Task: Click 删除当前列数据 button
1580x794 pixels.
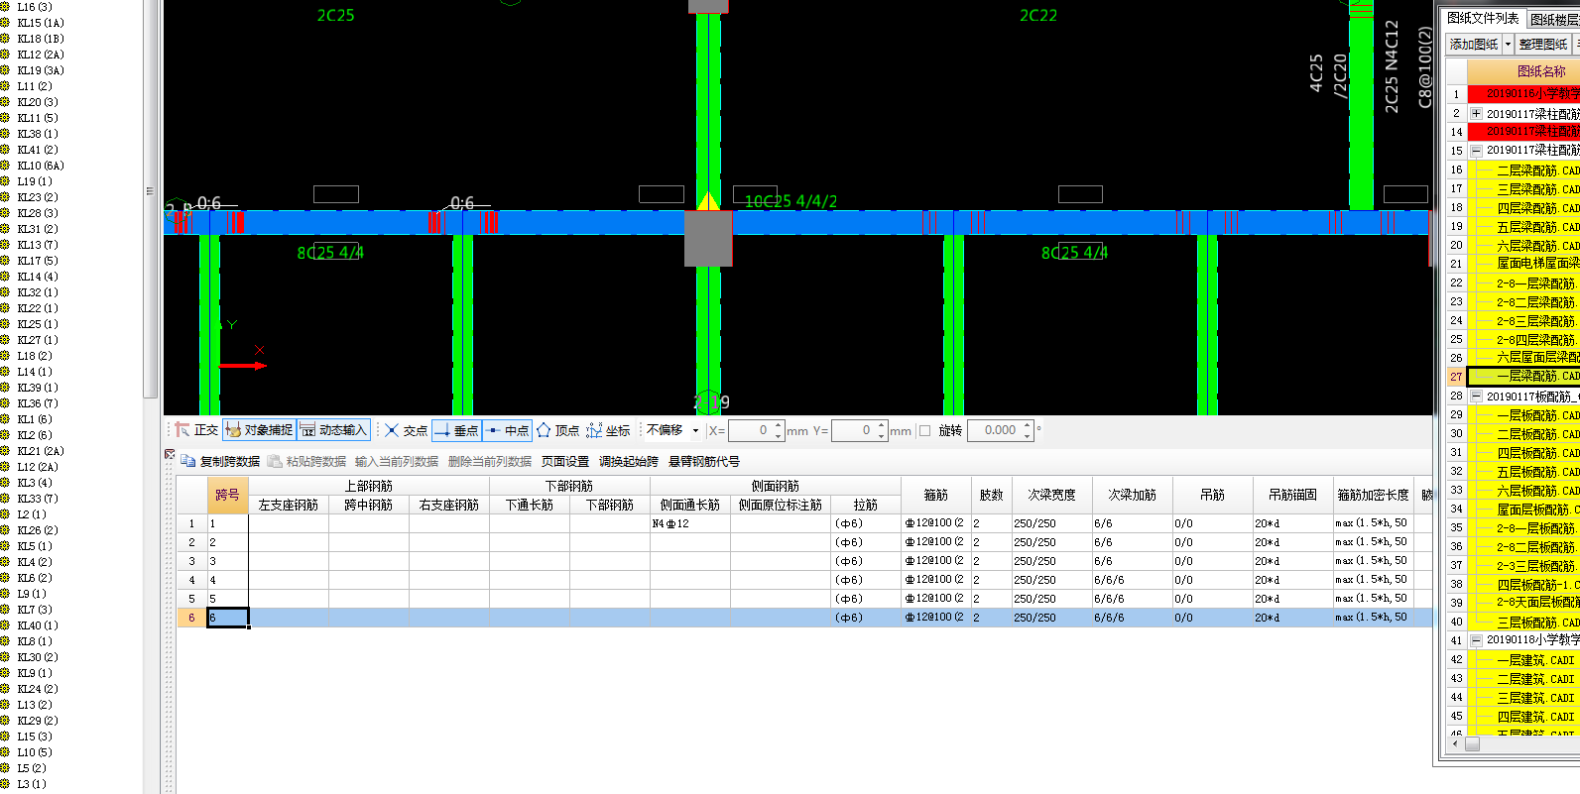Action: click(x=490, y=461)
